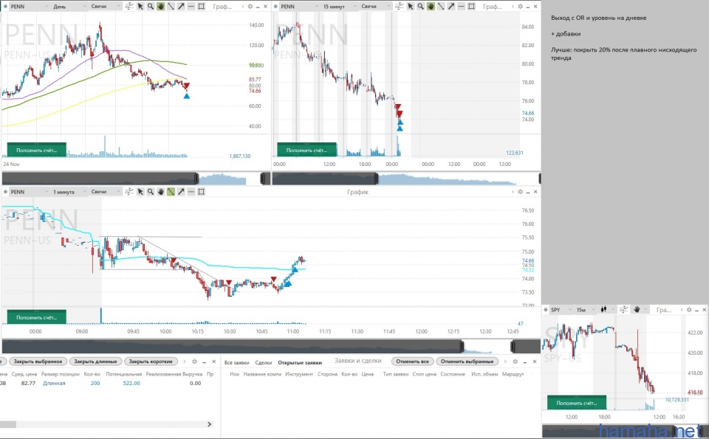Activate hand pan tool in PENN daily chart
This screenshot has height=439, width=709.
(160, 7)
